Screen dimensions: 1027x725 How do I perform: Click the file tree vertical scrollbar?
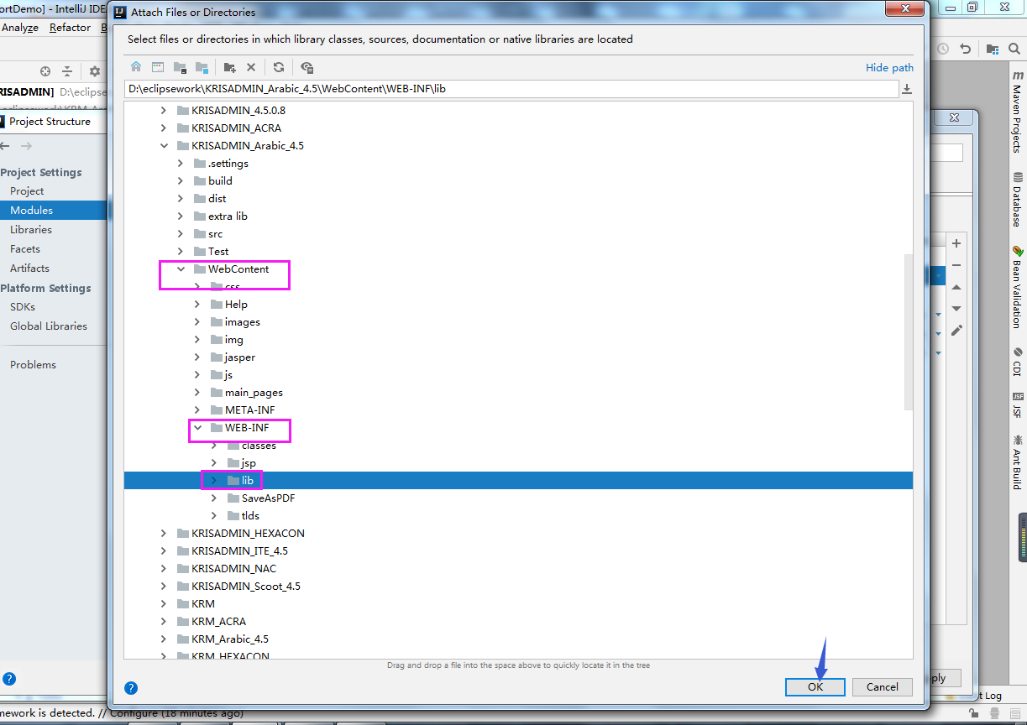point(908,332)
